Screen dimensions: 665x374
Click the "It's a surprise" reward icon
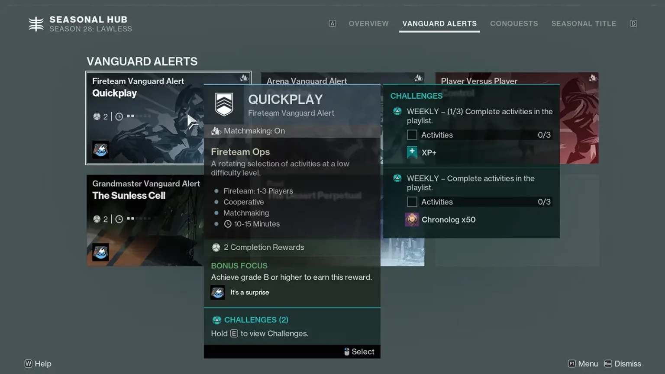tap(218, 292)
